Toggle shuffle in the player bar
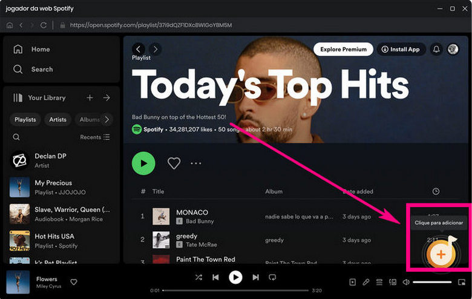Screen dimensions: 472x299 pyautogui.click(x=198, y=277)
